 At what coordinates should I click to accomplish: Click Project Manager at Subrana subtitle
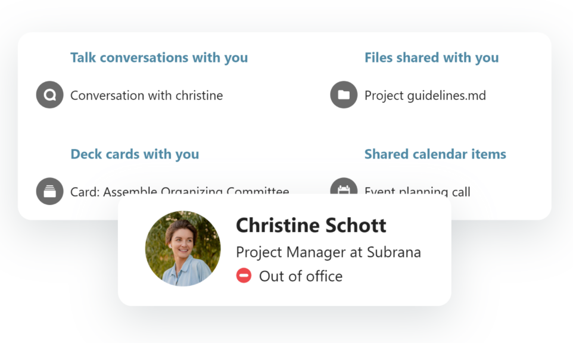(329, 252)
